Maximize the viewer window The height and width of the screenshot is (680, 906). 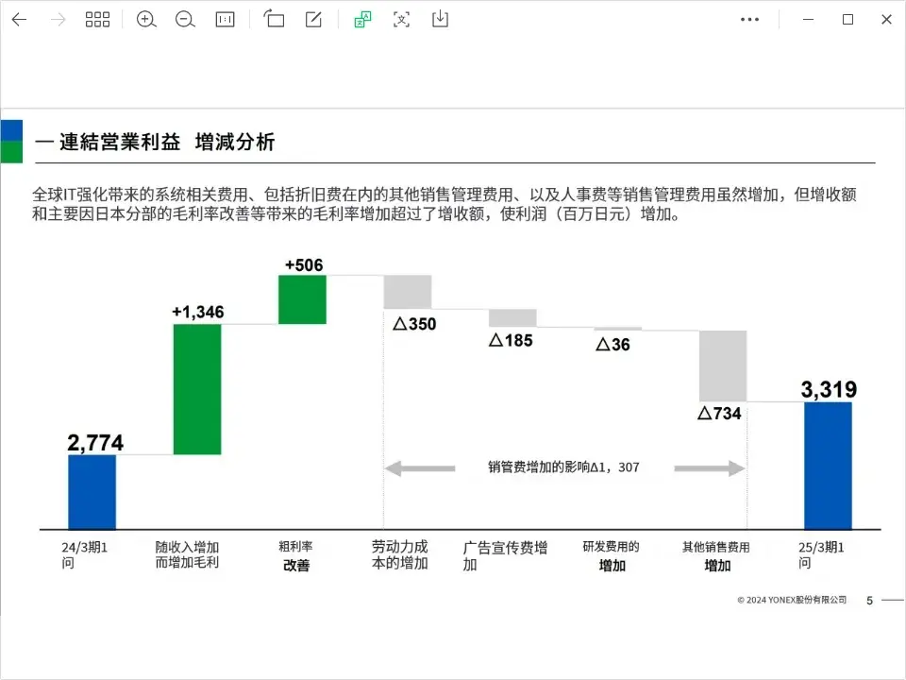847,19
